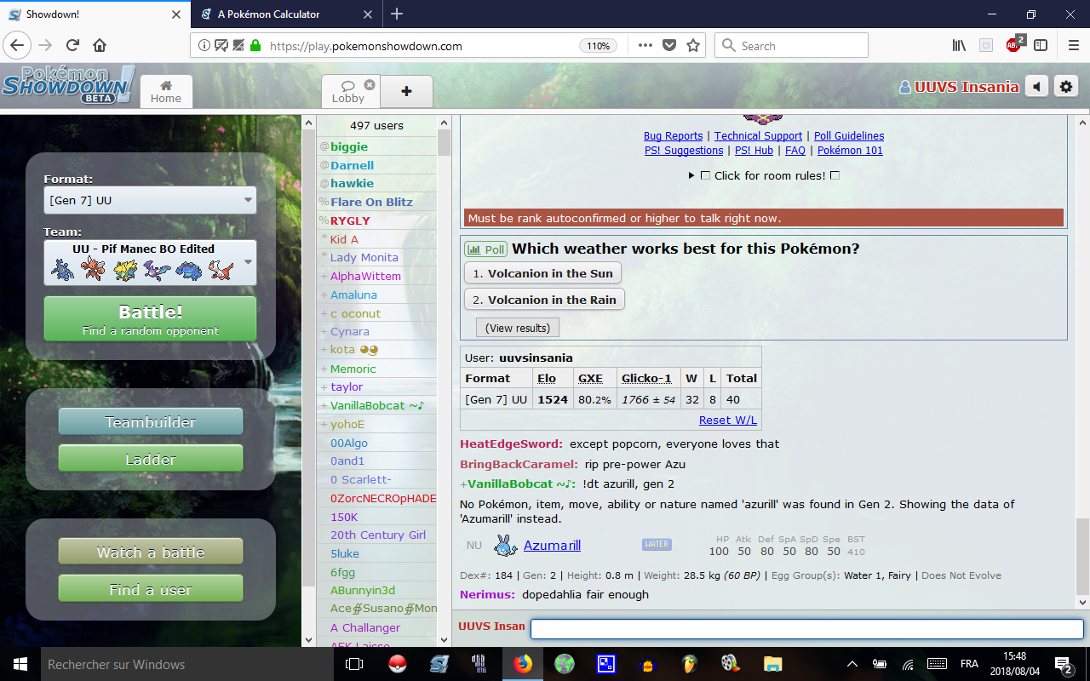Open the browser home page

100,46
